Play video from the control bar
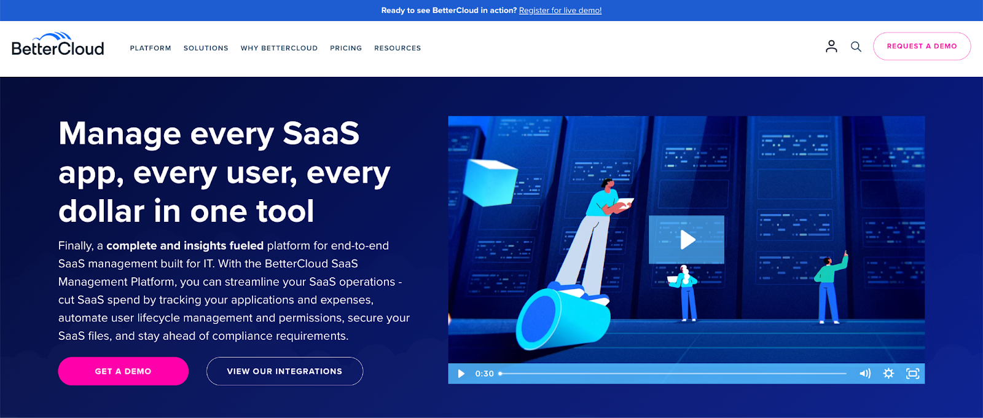This screenshot has height=418, width=983. 461,374
